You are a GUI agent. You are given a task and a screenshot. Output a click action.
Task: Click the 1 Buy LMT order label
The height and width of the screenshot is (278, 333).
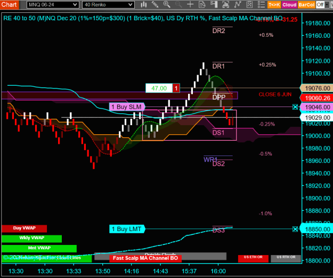tap(127, 229)
